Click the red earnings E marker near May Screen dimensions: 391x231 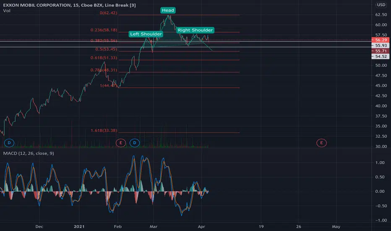[x=321, y=143]
